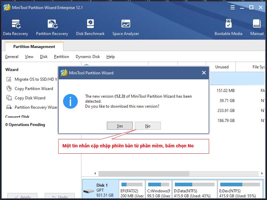Select Migrate OS to SSD/HD wizard text
Viewport: 267px width, 200px height.
tap(36, 79)
